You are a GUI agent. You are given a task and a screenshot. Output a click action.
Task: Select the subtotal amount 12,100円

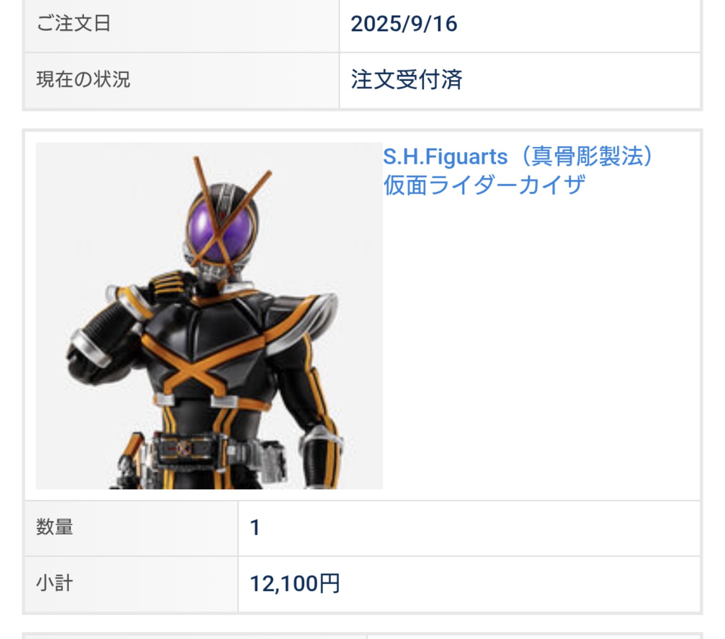295,584
